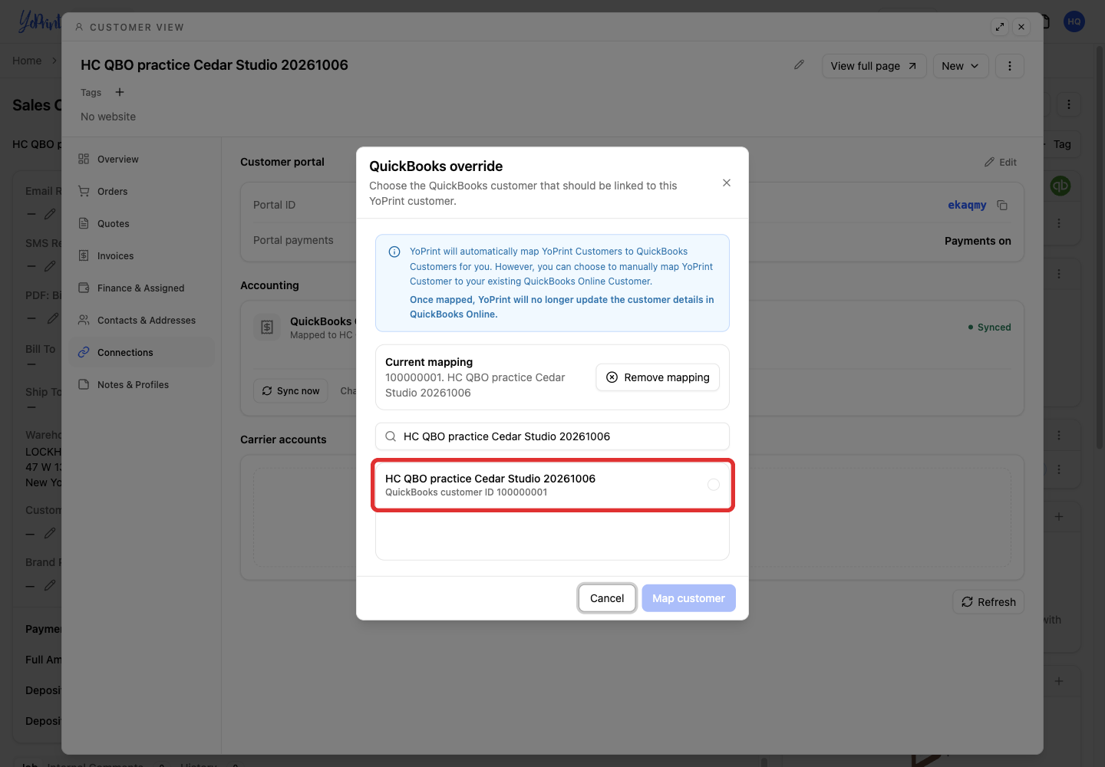Click the Contacts people icon in sidebar
The width and height of the screenshot is (1105, 767).
(84, 321)
